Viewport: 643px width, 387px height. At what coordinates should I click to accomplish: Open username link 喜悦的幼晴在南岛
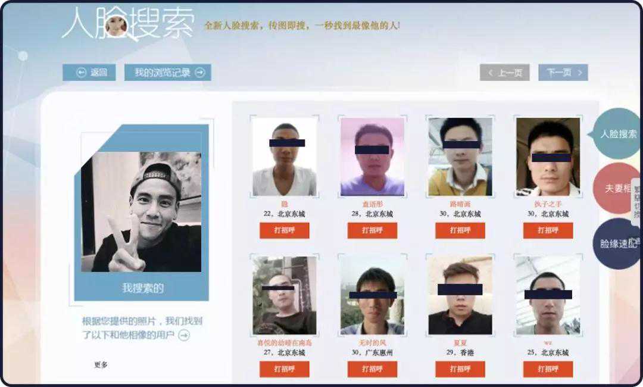(x=284, y=343)
